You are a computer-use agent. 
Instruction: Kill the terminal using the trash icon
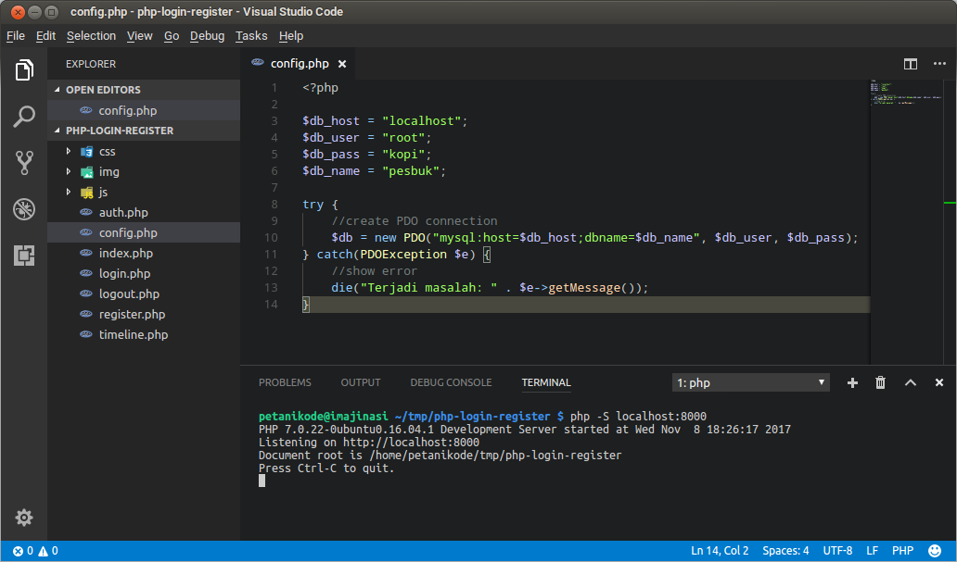tap(880, 381)
